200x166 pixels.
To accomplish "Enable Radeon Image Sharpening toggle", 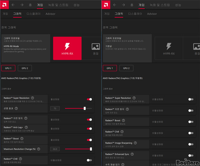I will coord(191,144).
